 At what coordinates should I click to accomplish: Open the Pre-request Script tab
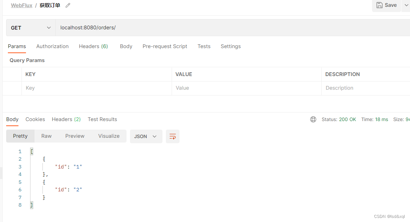[165, 46]
